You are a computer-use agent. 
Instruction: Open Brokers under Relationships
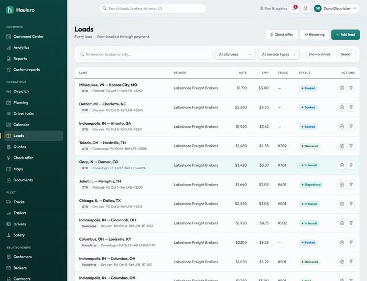[34, 268]
